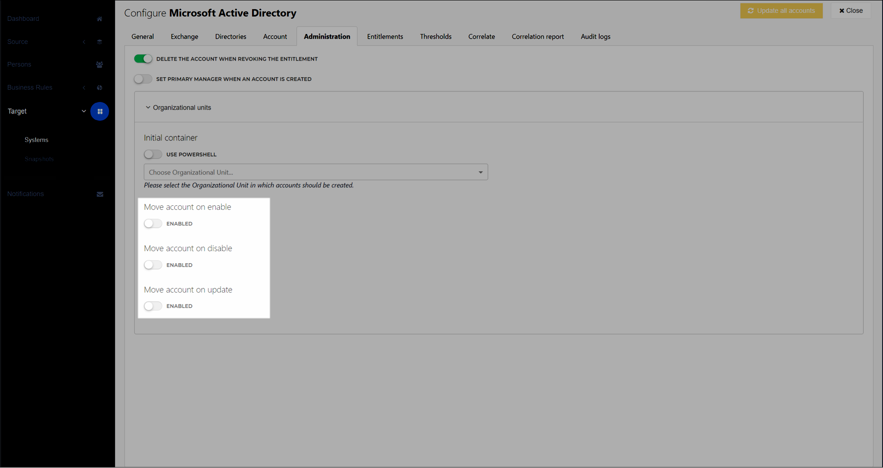Collapse the Target menu chevron
The height and width of the screenshot is (468, 883).
pos(84,111)
